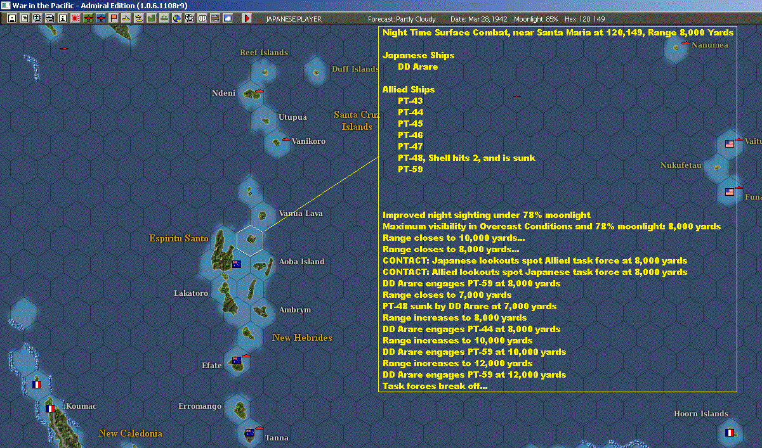762x448 pixels.
Task: Click the Japanese rising sun flag icon
Action: click(x=76, y=19)
